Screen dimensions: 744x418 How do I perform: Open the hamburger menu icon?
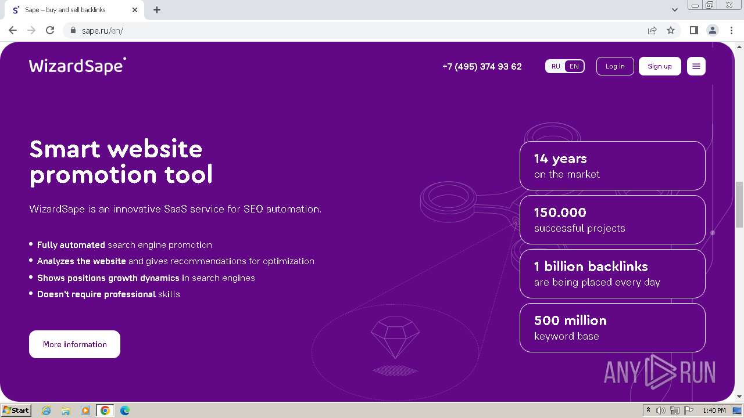coord(696,66)
